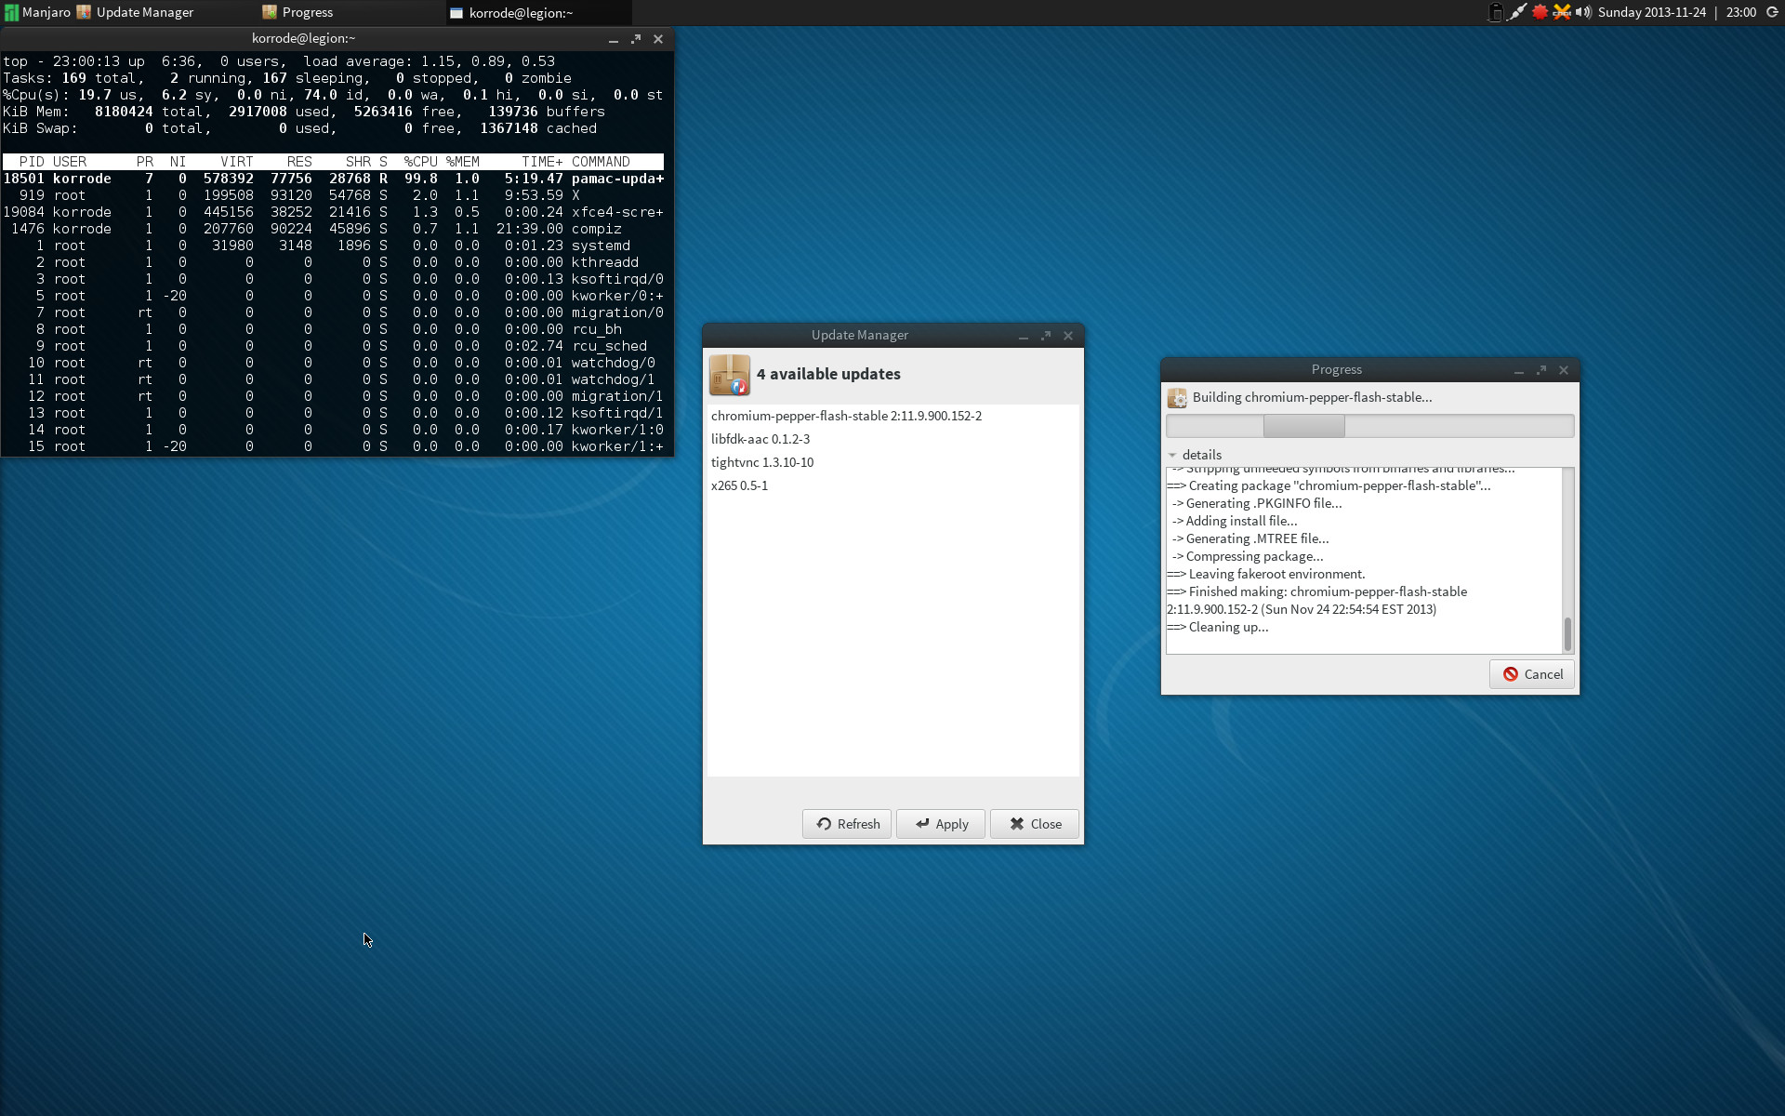Click the '4 available updates' heading
1785x1116 pixels.
[x=828, y=374]
